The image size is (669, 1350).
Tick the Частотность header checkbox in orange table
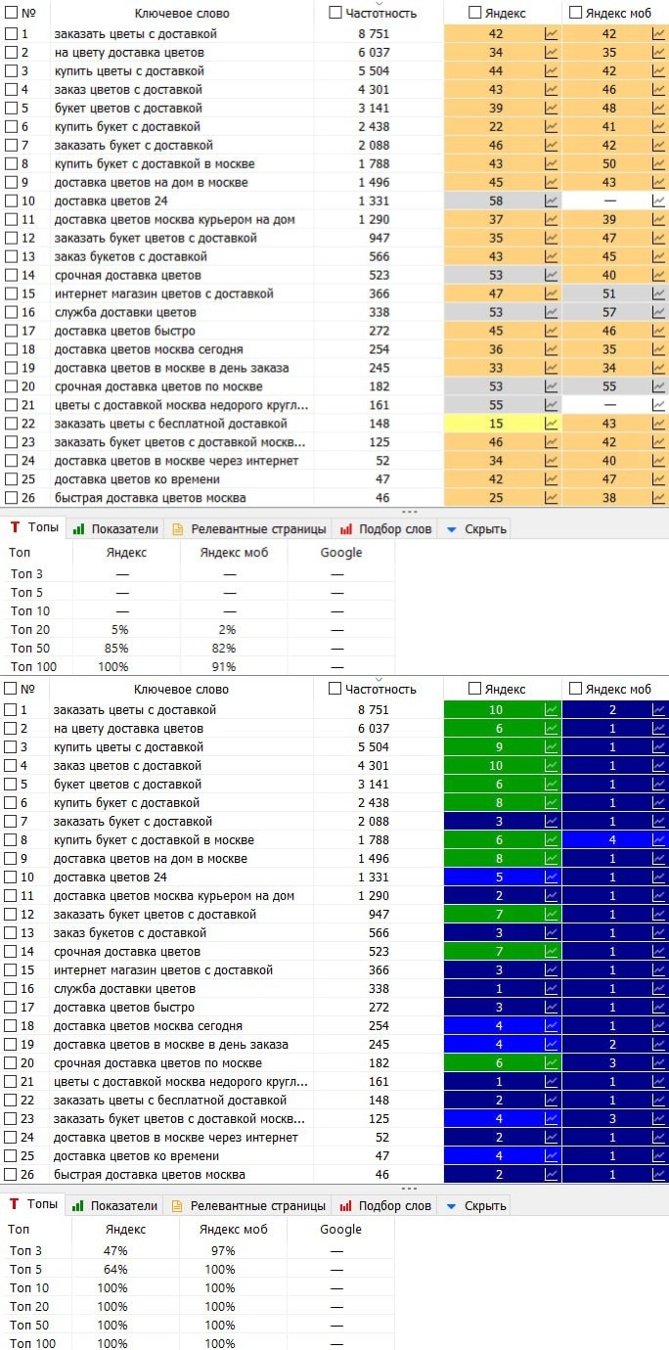tap(336, 13)
